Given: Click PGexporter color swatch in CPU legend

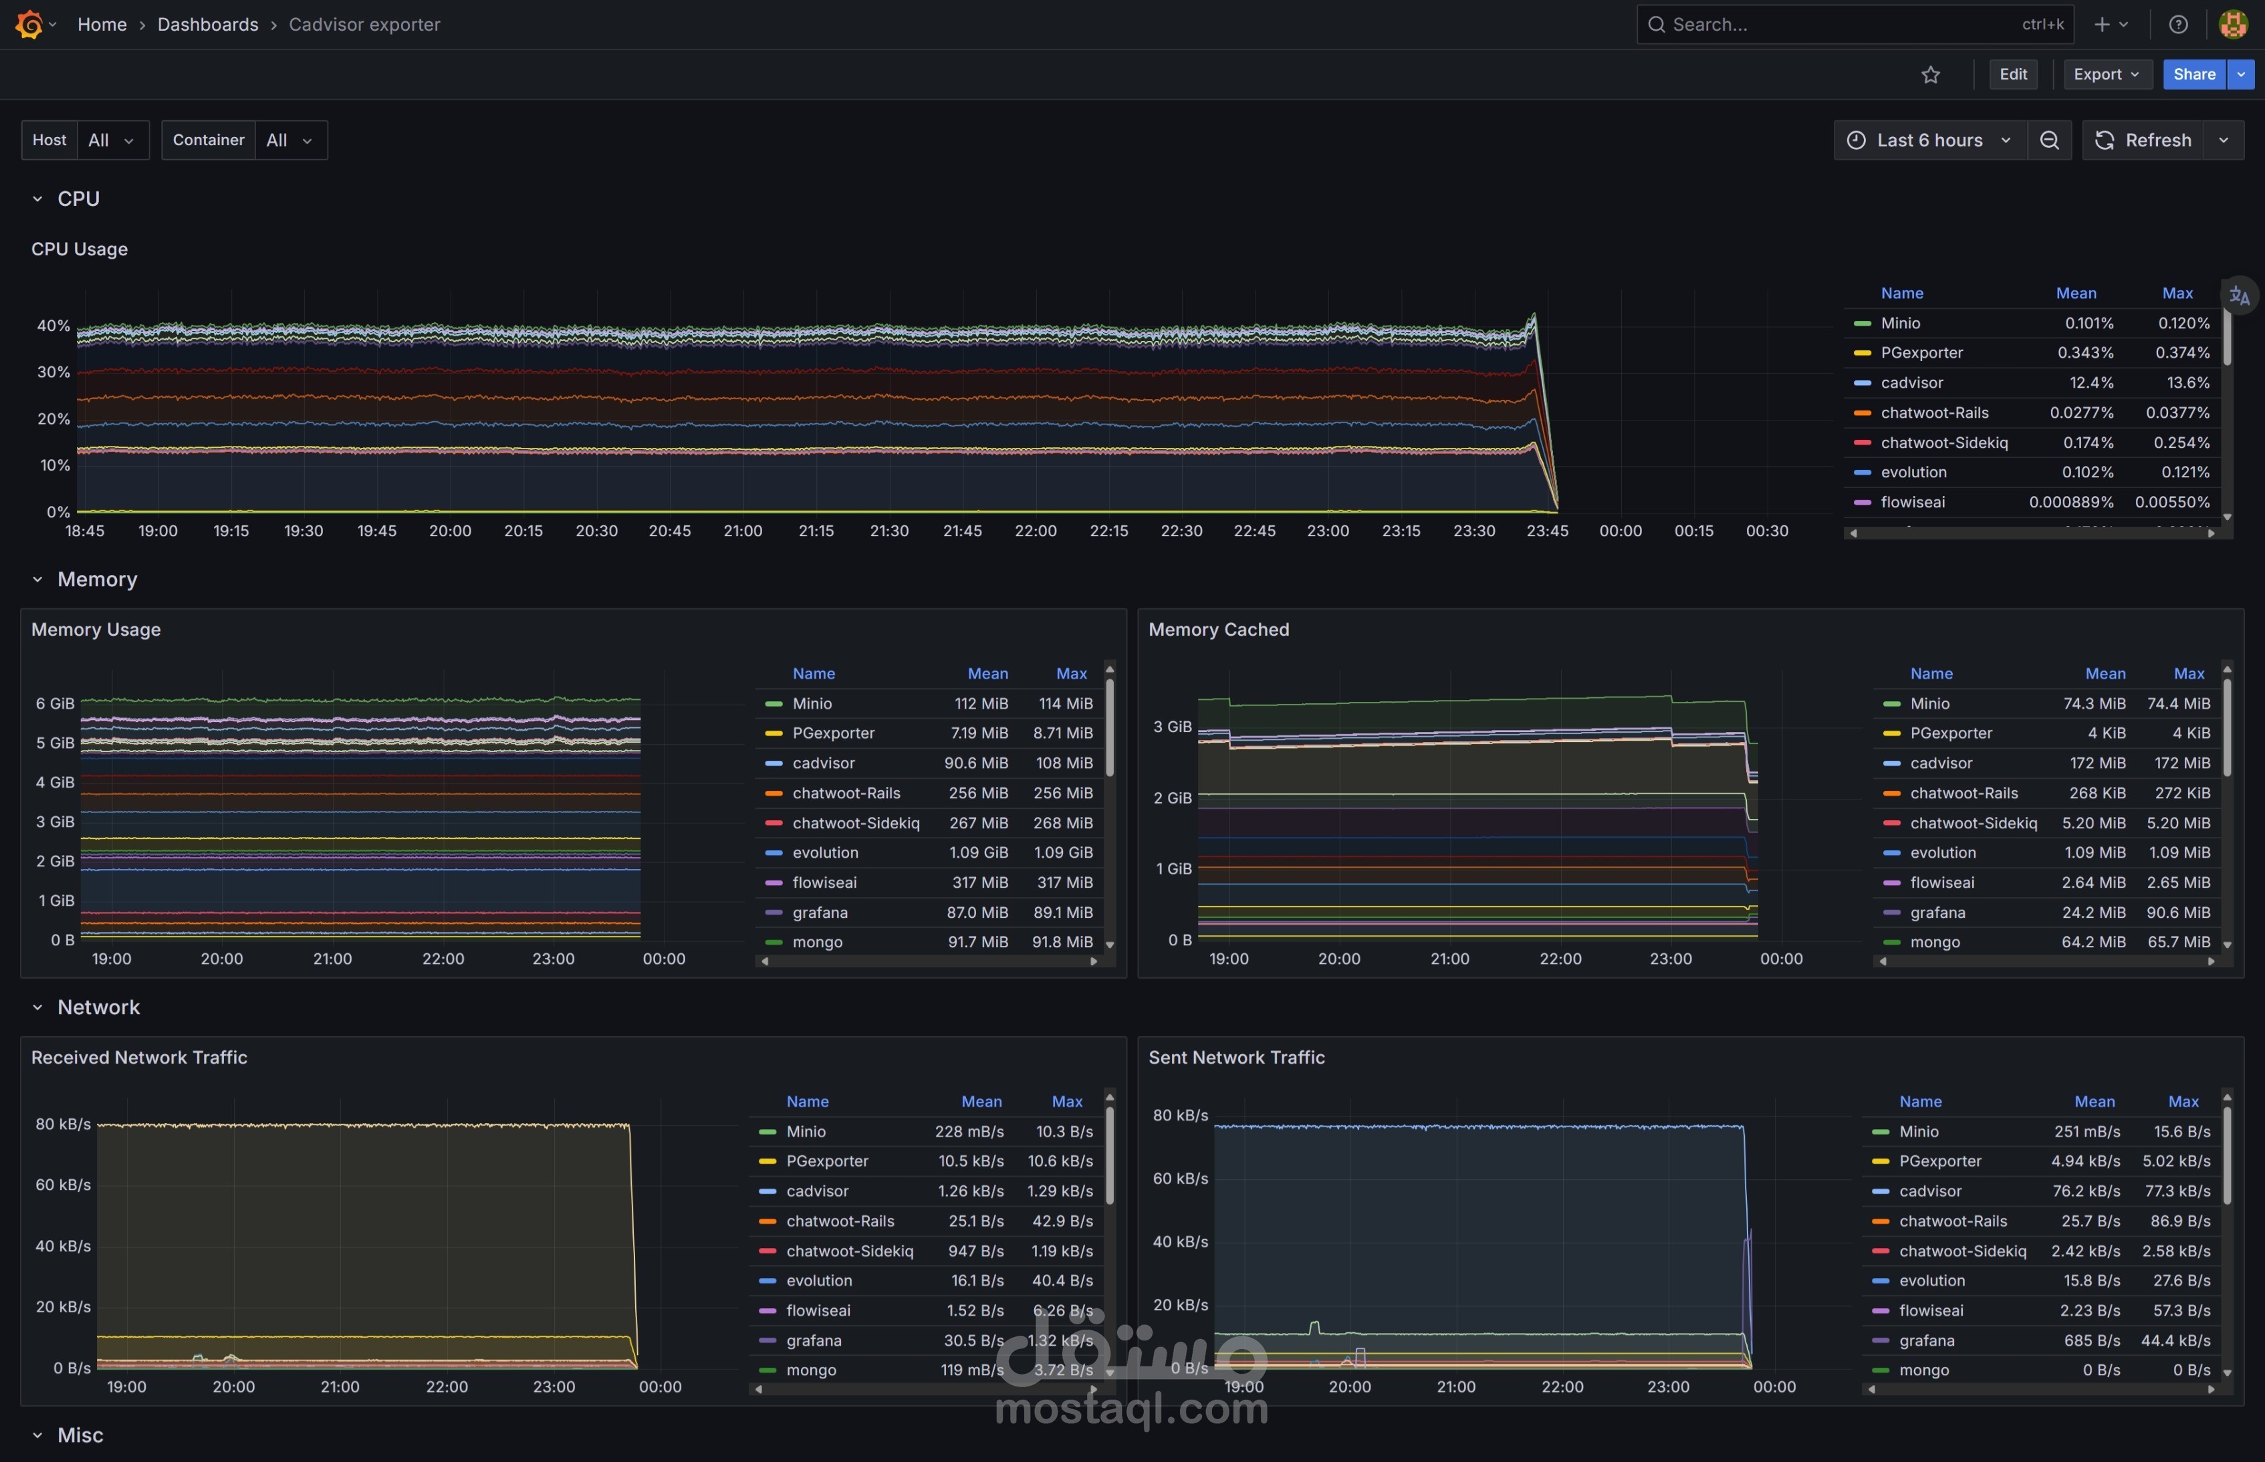Looking at the screenshot, I should point(1862,353).
